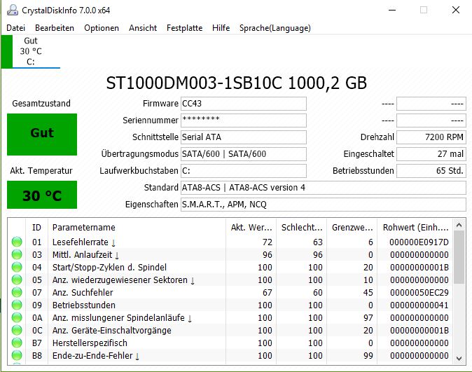Click the status dot for Anz. Suchfehler

click(17, 292)
